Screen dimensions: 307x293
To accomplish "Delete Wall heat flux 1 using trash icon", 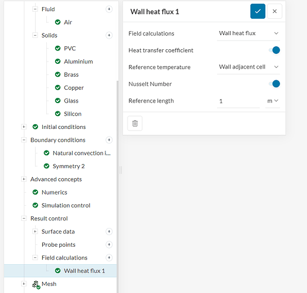I will click(x=135, y=124).
